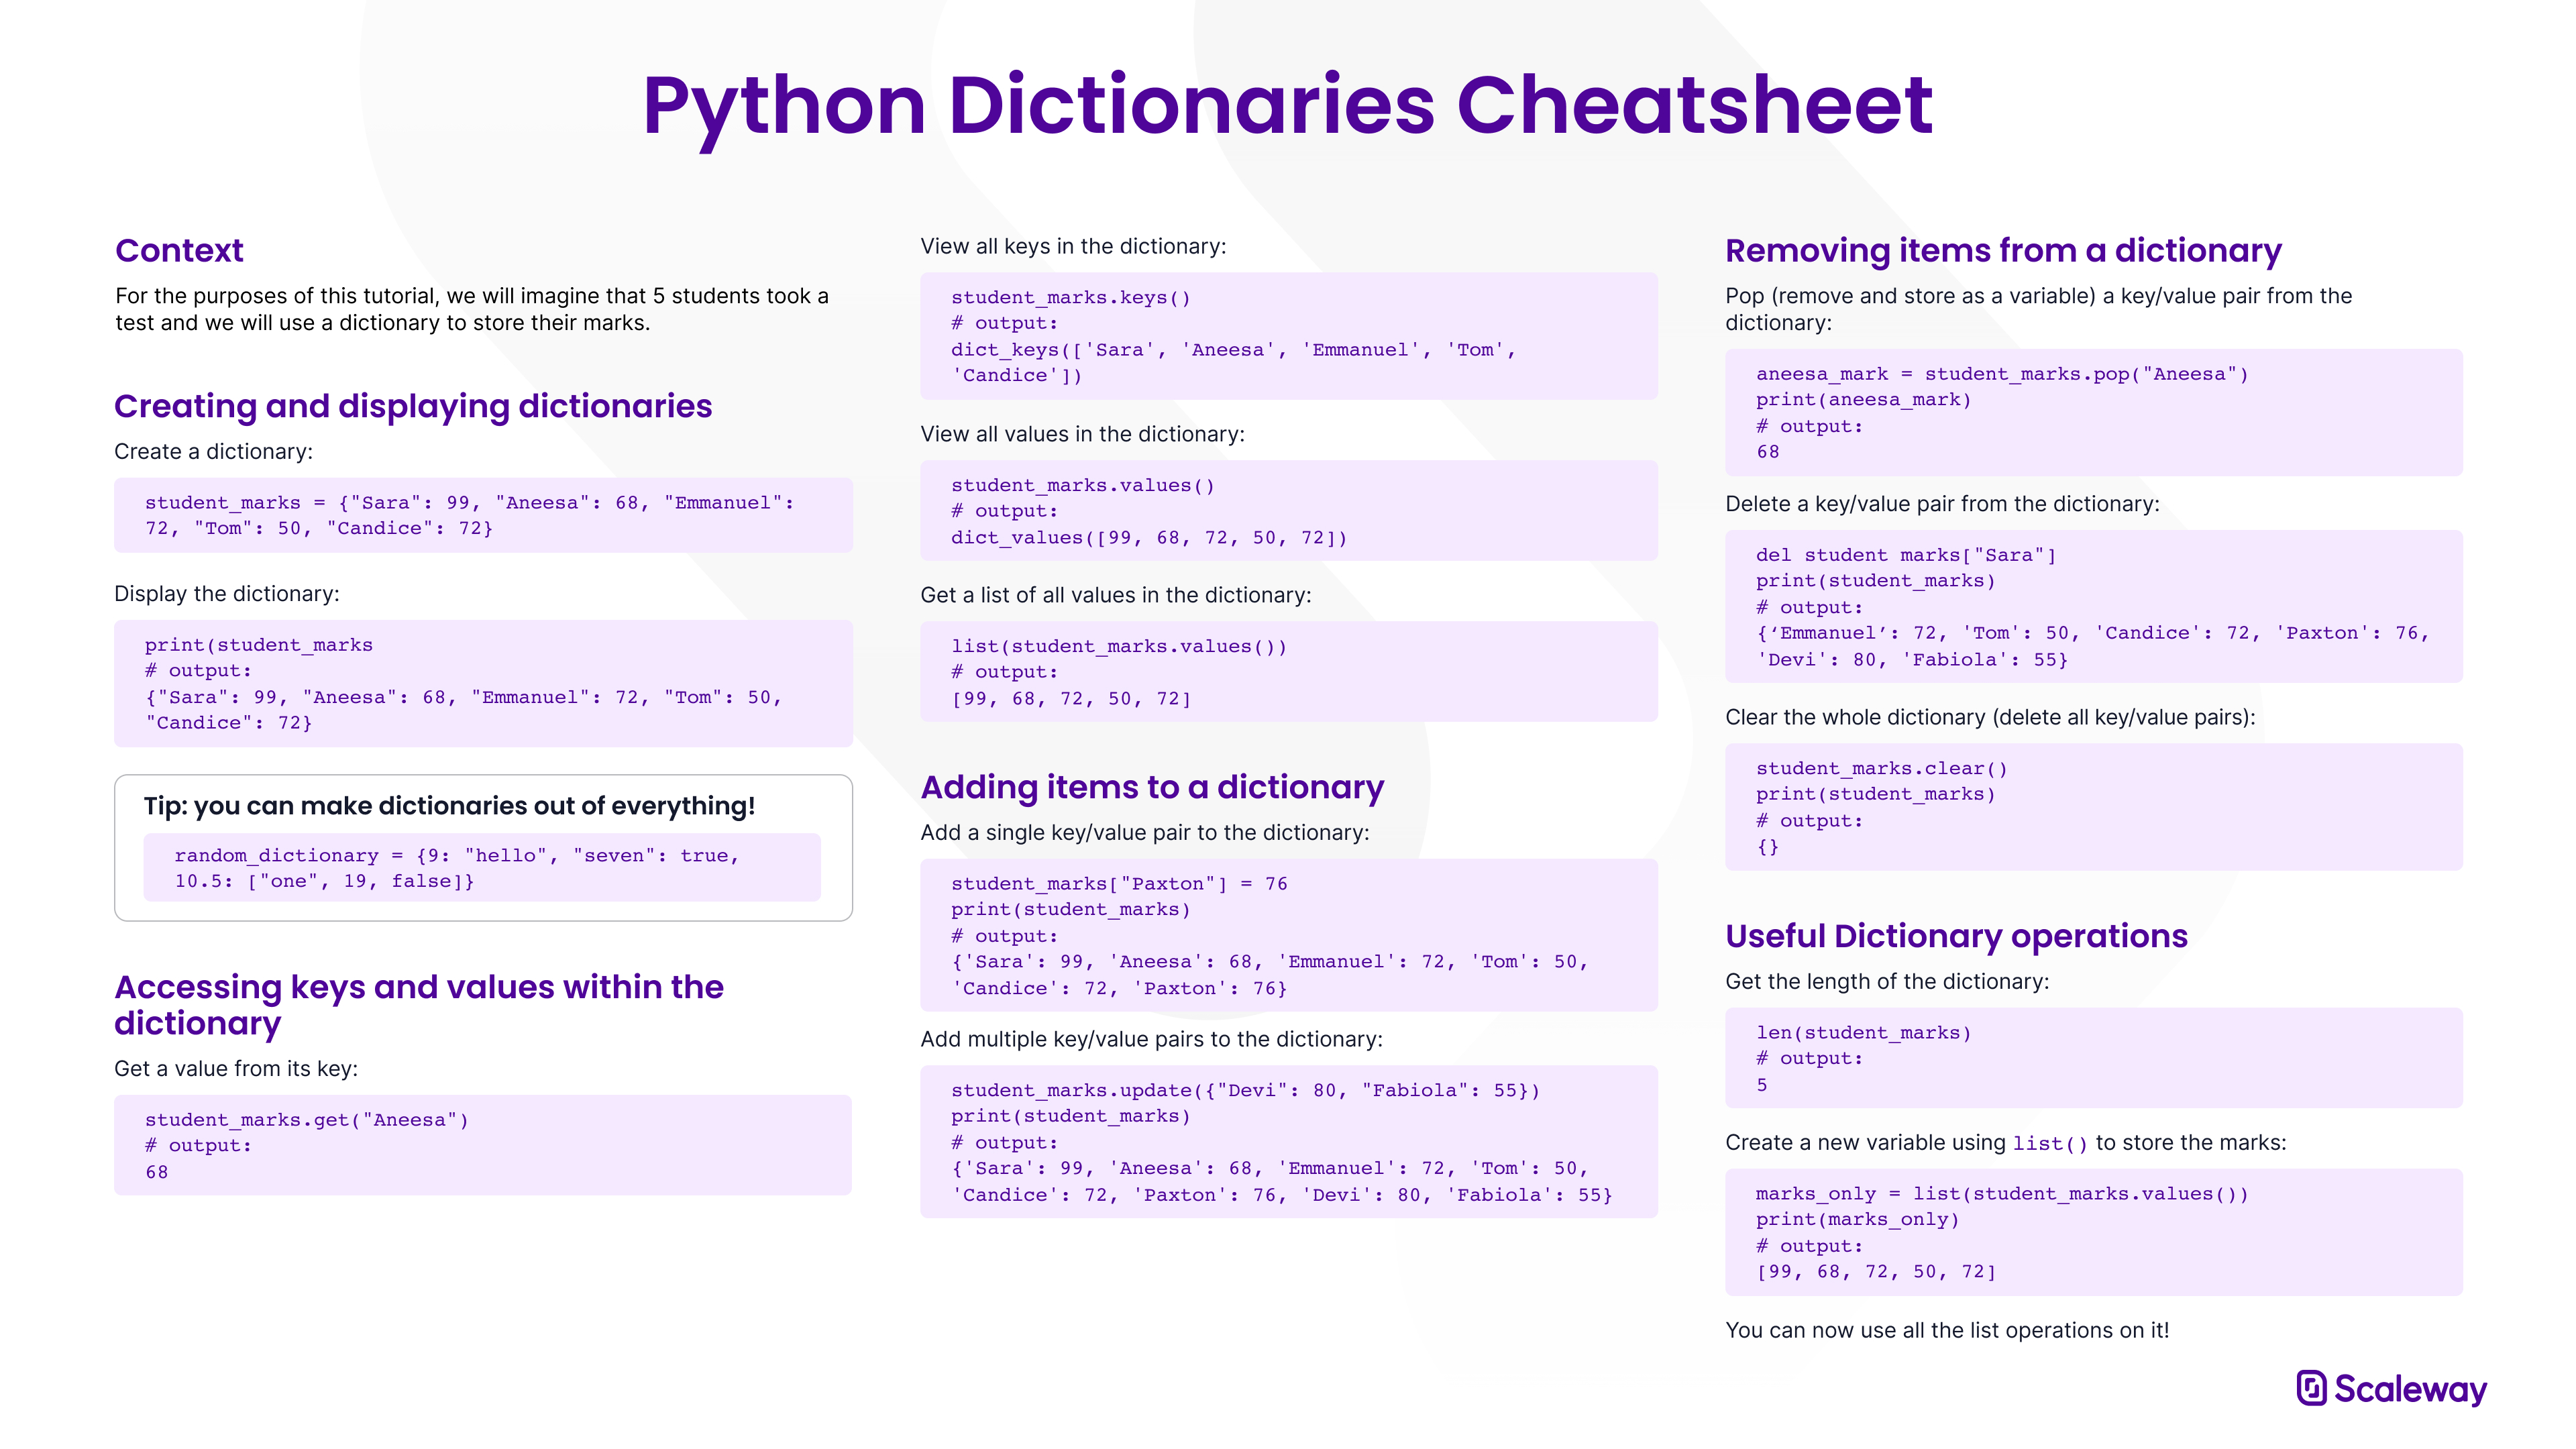Viewport: 2576px width, 1449px height.
Task: Click the student_marks.values() code block
Action: 1288,510
